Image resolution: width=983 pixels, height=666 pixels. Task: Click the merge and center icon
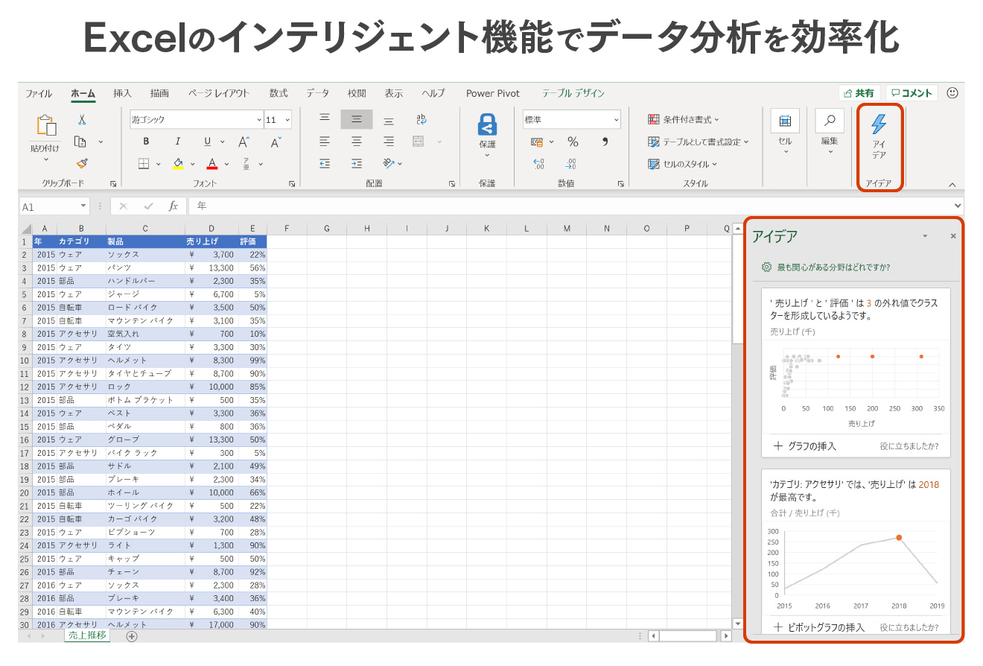pyautogui.click(x=419, y=142)
